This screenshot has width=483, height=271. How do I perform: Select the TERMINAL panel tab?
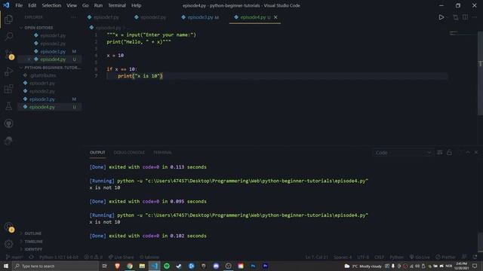[163, 153]
